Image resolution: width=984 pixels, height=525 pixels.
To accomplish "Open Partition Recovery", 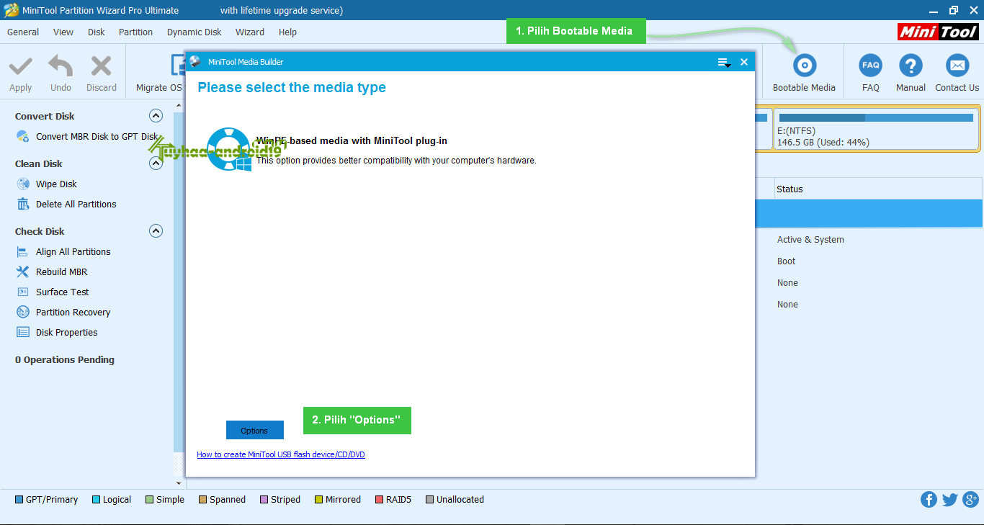I will [63, 312].
